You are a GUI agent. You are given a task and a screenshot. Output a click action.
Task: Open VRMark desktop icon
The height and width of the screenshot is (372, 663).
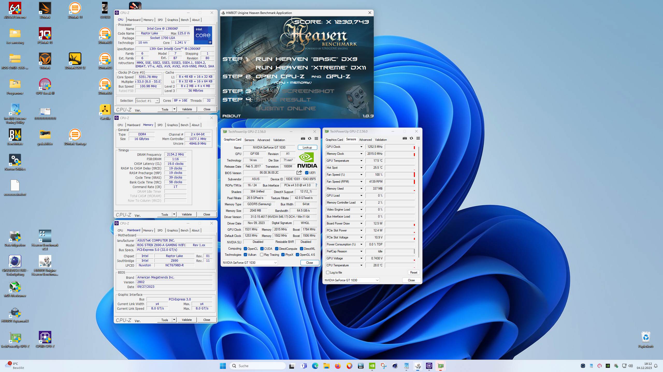pos(45,61)
